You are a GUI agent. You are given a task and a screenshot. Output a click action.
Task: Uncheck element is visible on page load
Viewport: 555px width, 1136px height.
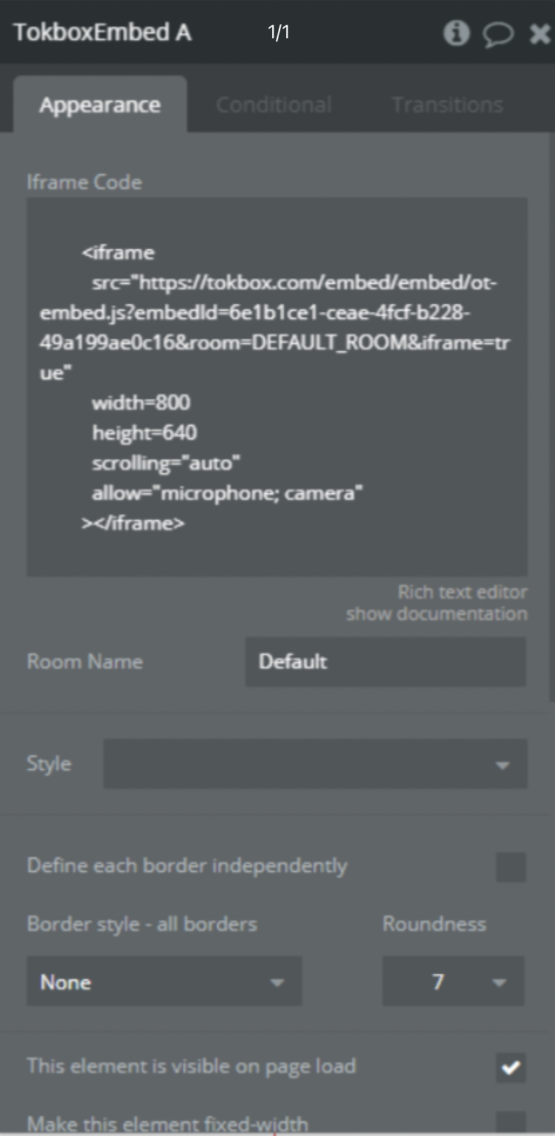click(x=510, y=1067)
